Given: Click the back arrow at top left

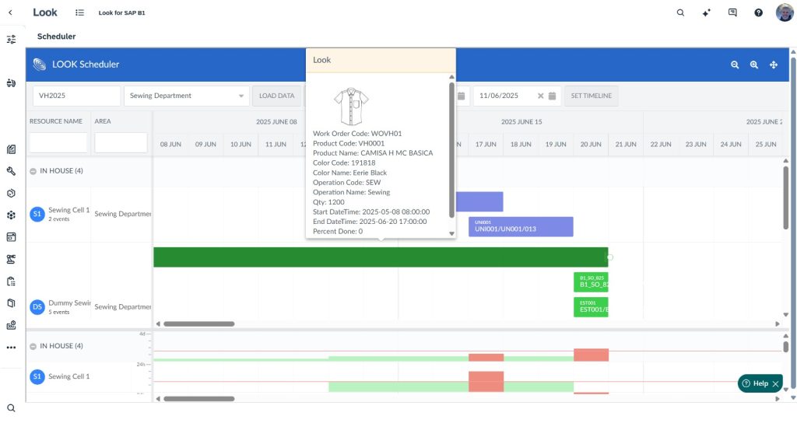Looking at the screenshot, I should 10,12.
